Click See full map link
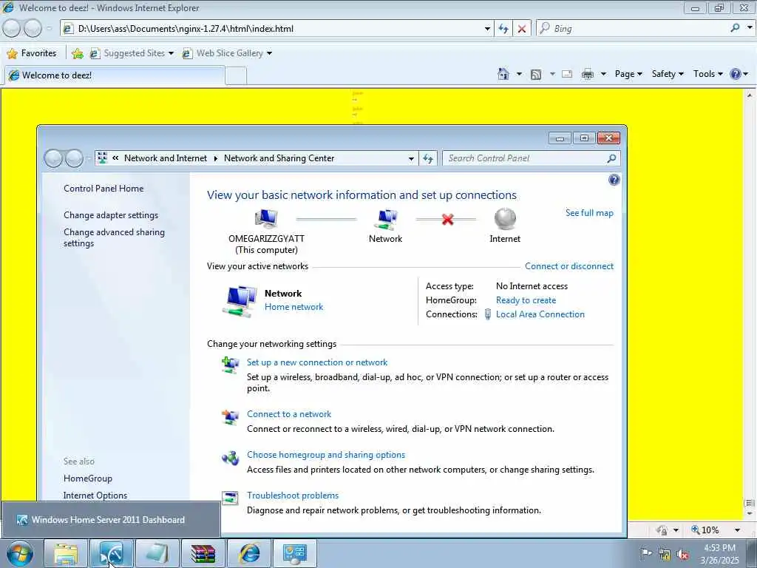The width and height of the screenshot is (757, 568). (589, 213)
